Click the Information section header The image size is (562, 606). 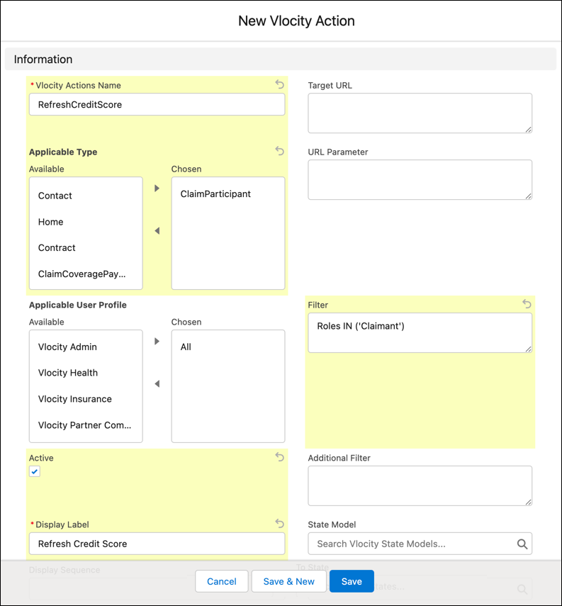[281, 59]
